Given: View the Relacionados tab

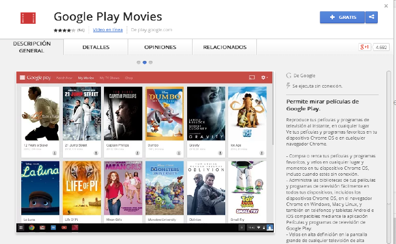Looking at the screenshot, I should 225,47.
